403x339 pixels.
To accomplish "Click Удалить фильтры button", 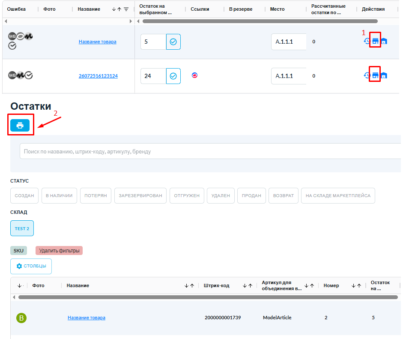I will pos(59,251).
